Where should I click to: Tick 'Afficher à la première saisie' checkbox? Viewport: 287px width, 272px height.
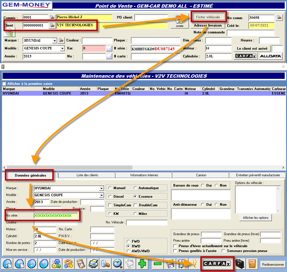[x=4, y=84]
